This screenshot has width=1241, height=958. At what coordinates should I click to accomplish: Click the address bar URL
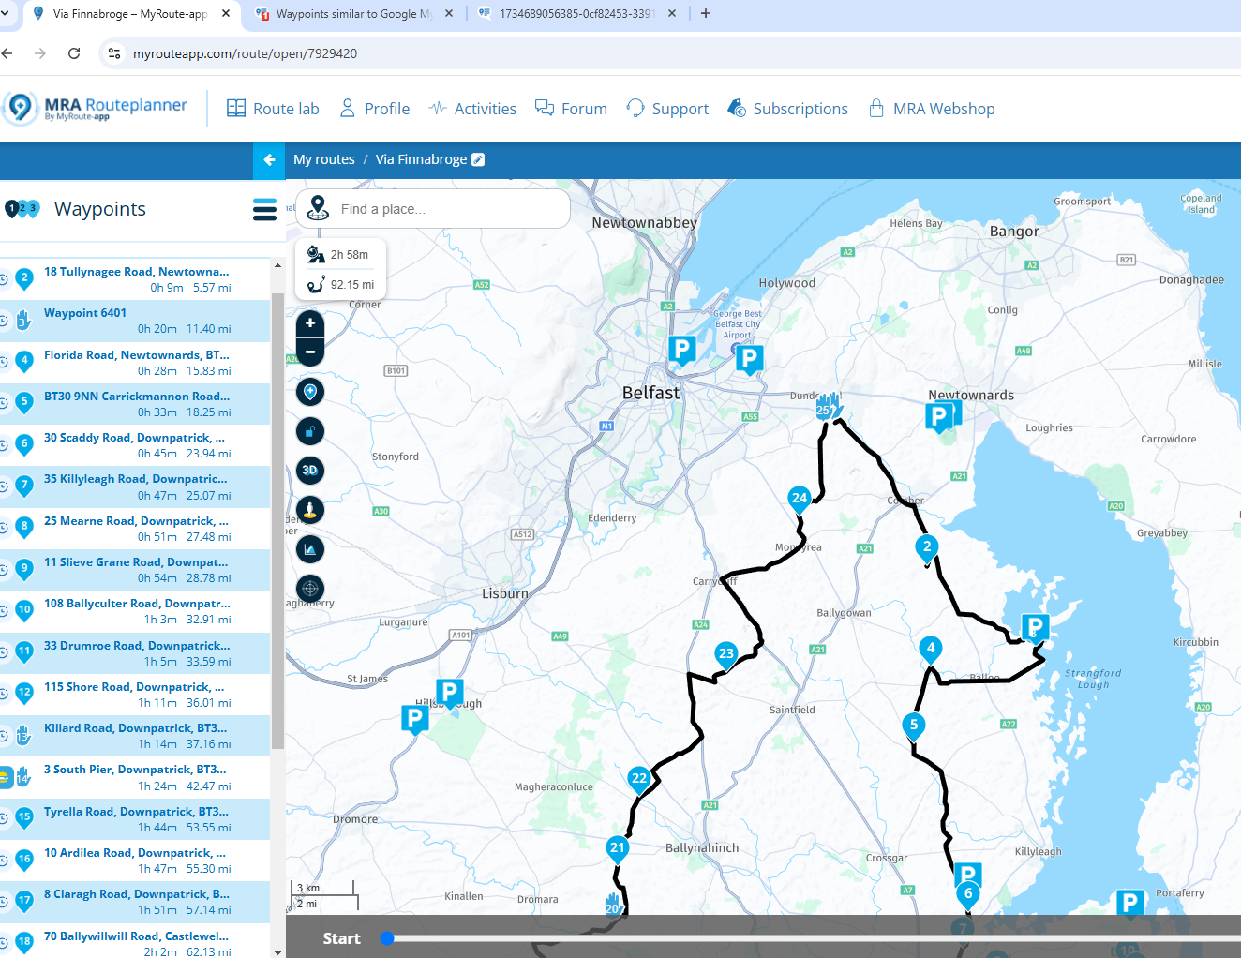pyautogui.click(x=245, y=53)
